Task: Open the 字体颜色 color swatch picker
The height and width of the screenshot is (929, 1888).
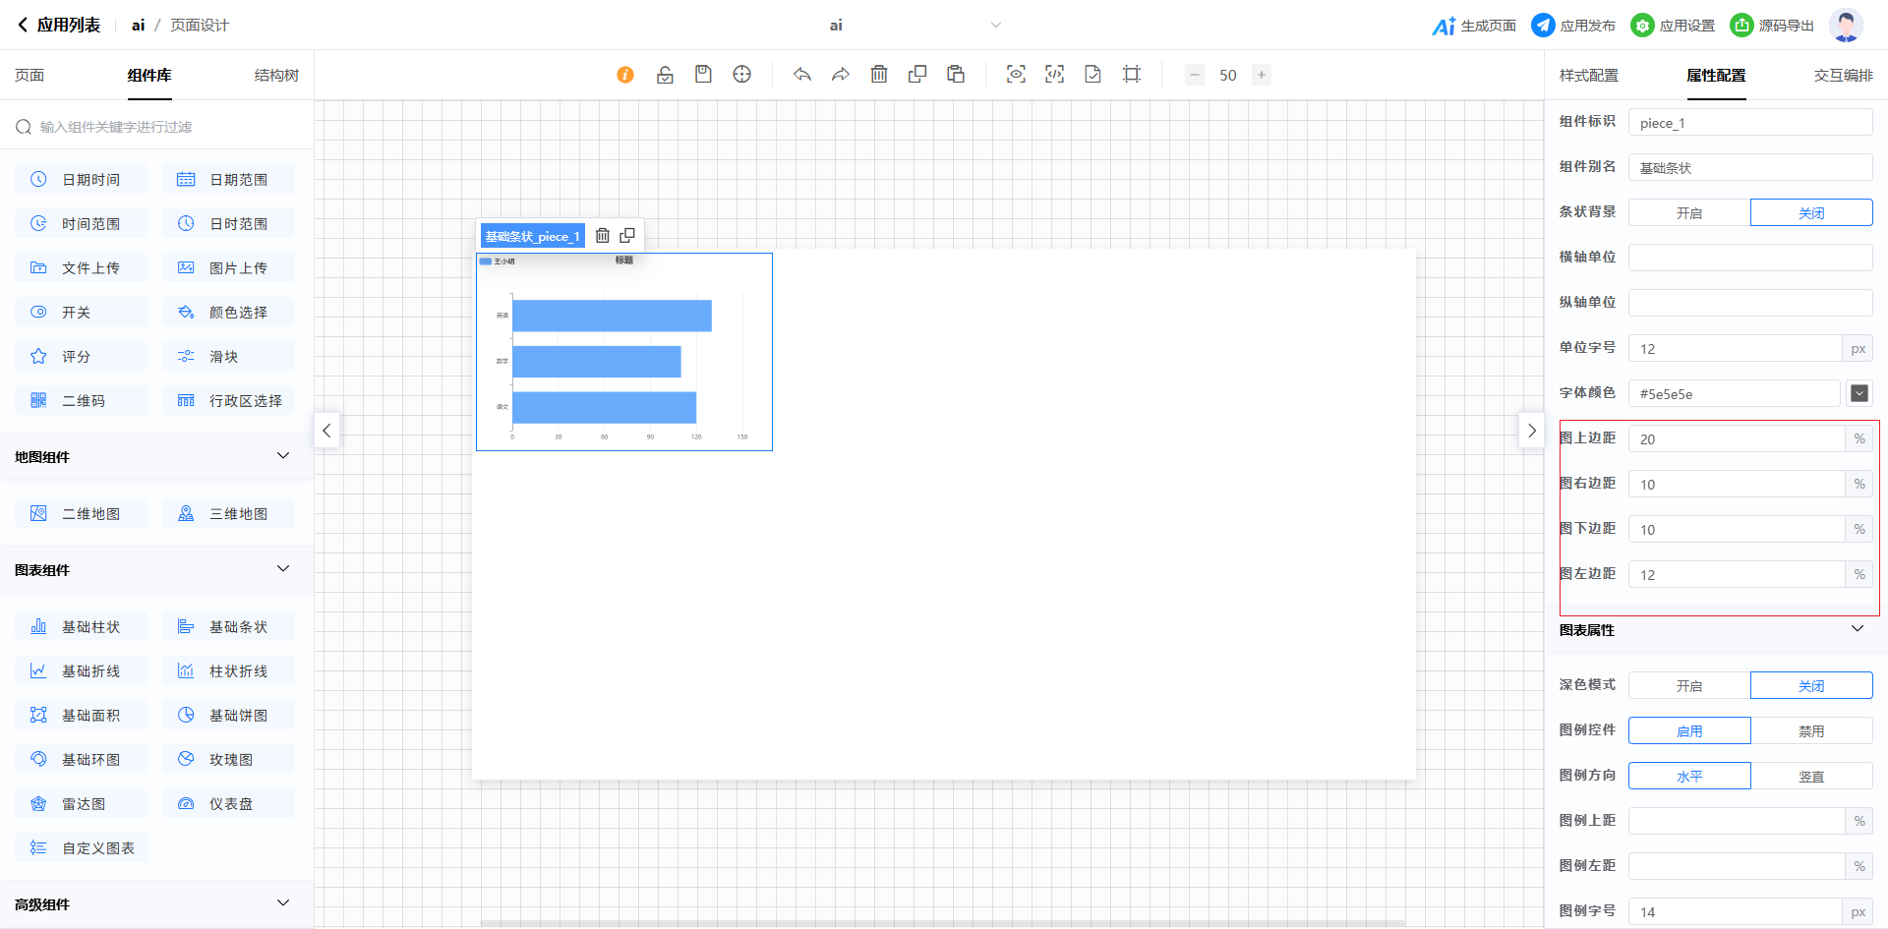Action: click(x=1858, y=393)
